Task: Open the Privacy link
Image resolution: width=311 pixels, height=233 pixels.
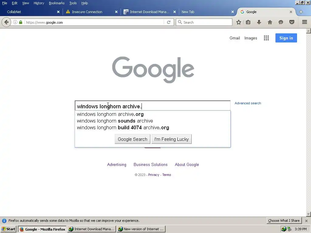Action: click(154, 175)
